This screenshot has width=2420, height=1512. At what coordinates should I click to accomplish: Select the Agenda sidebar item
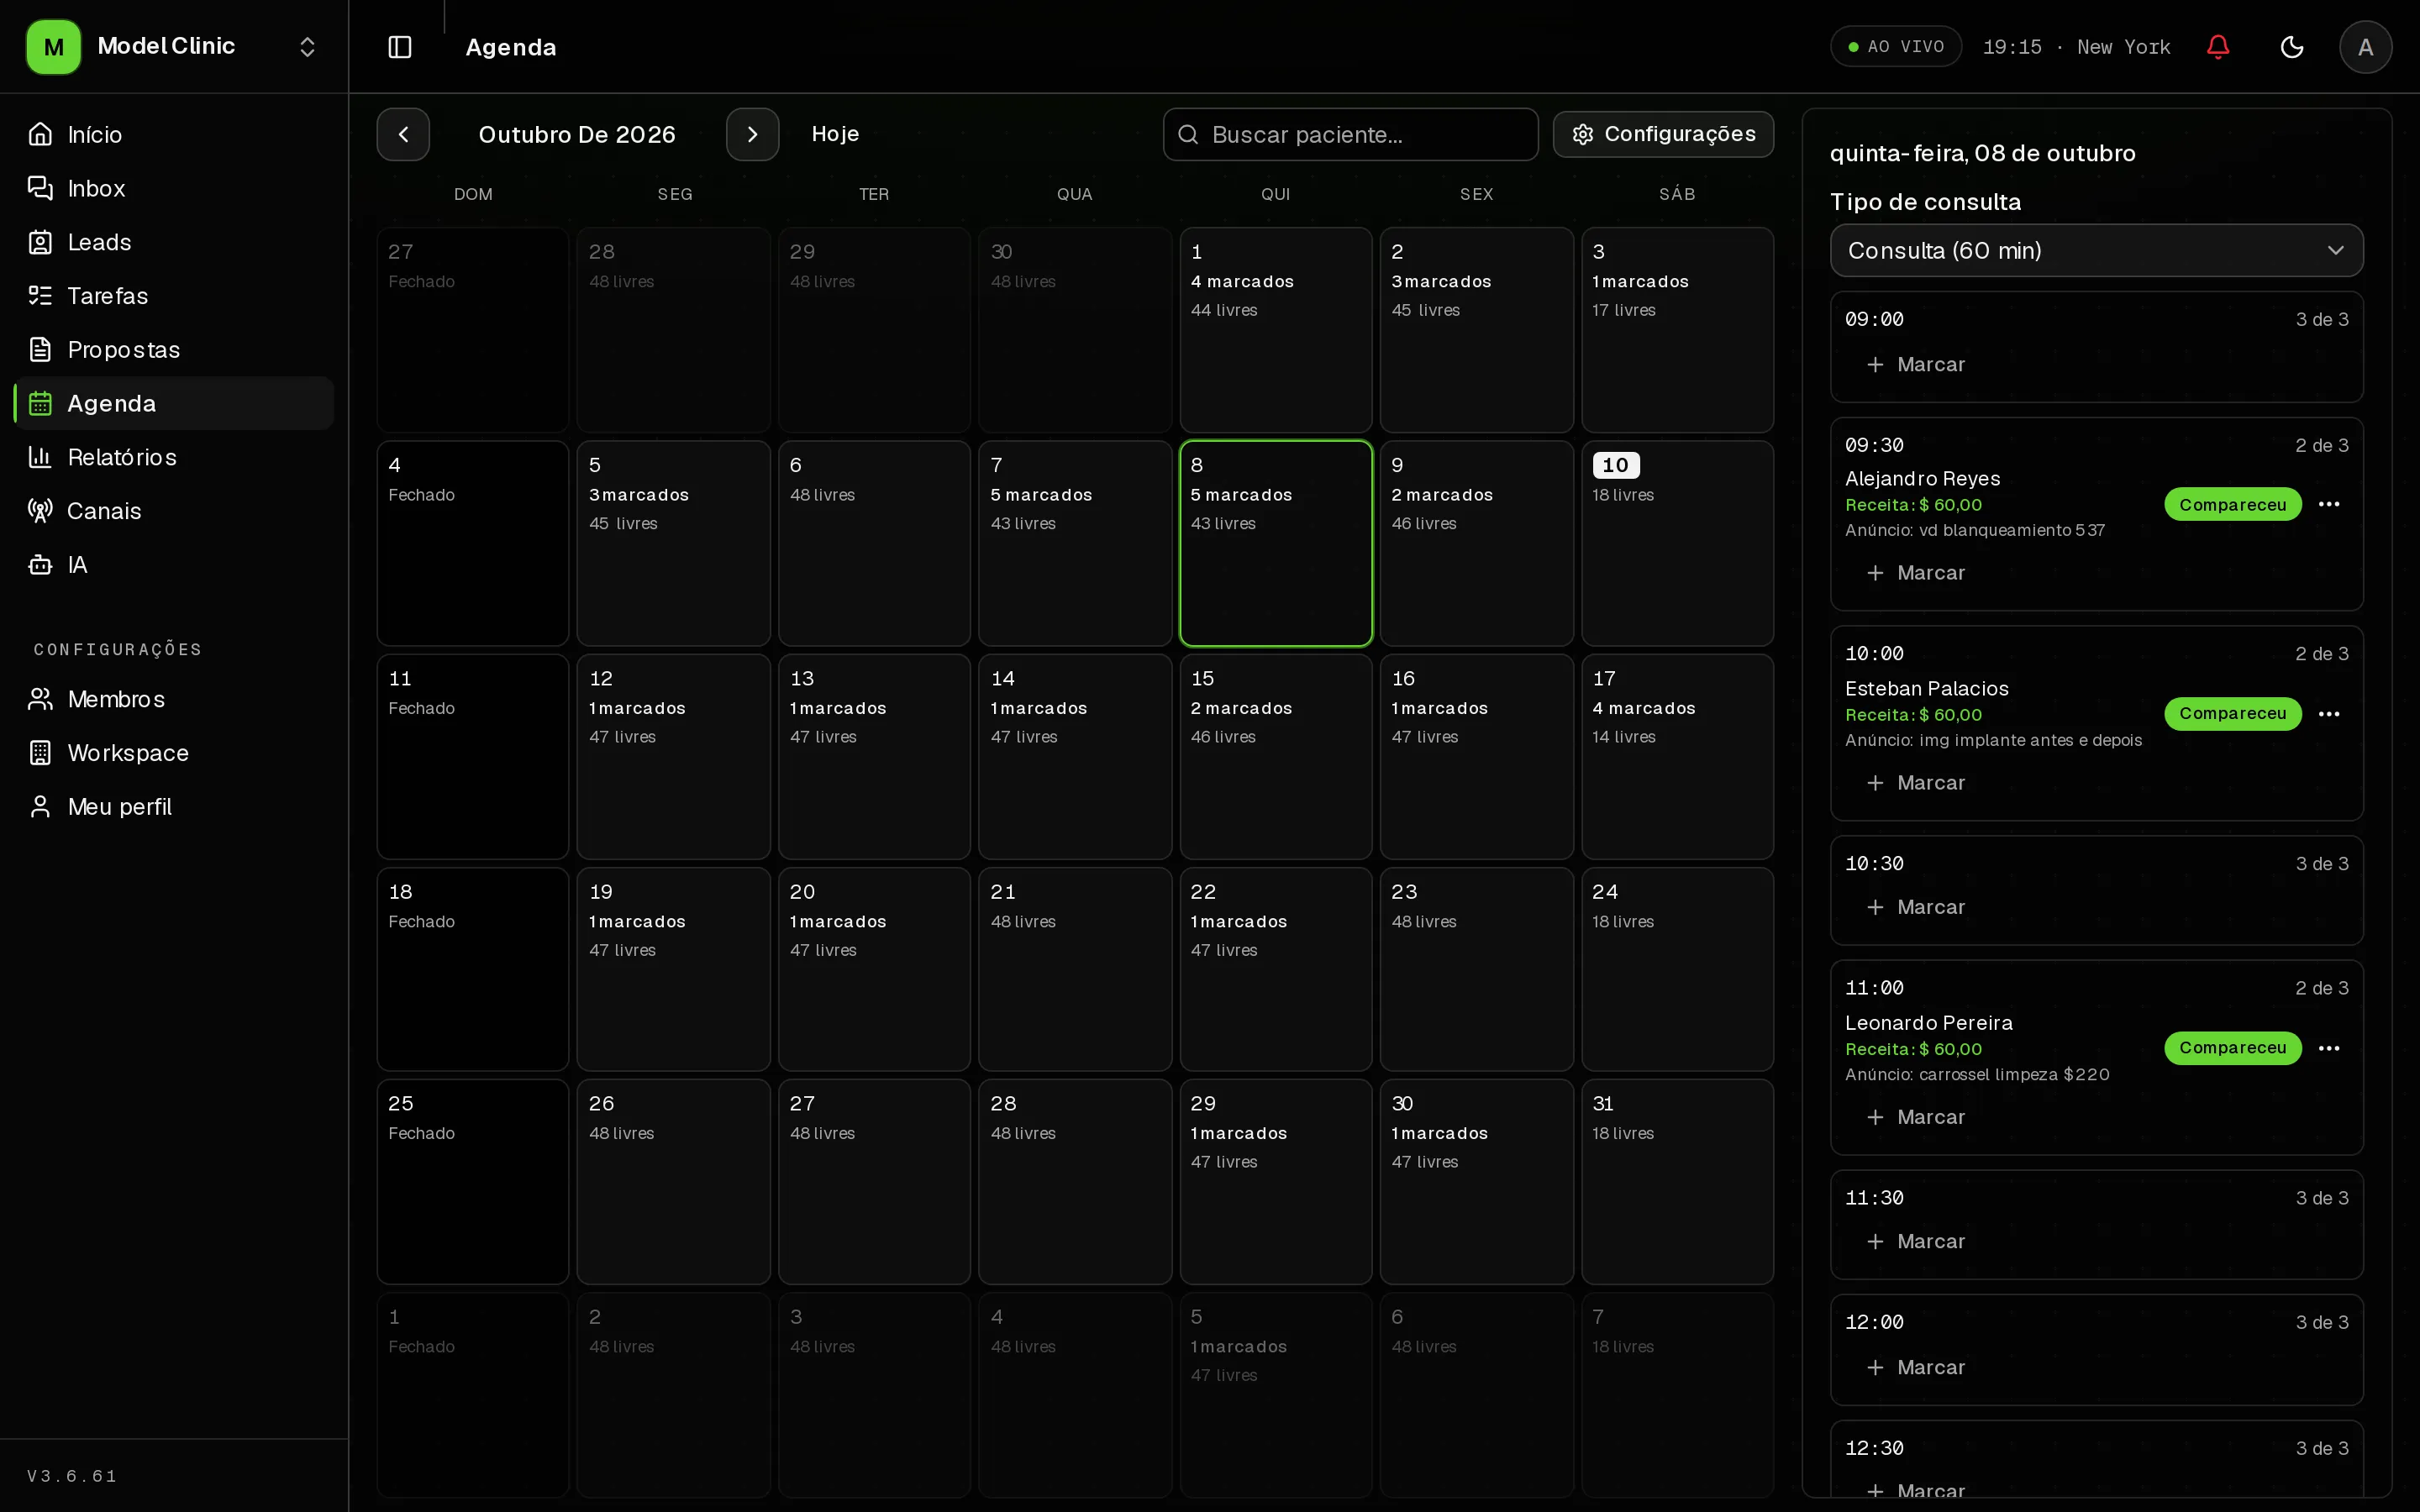174,403
